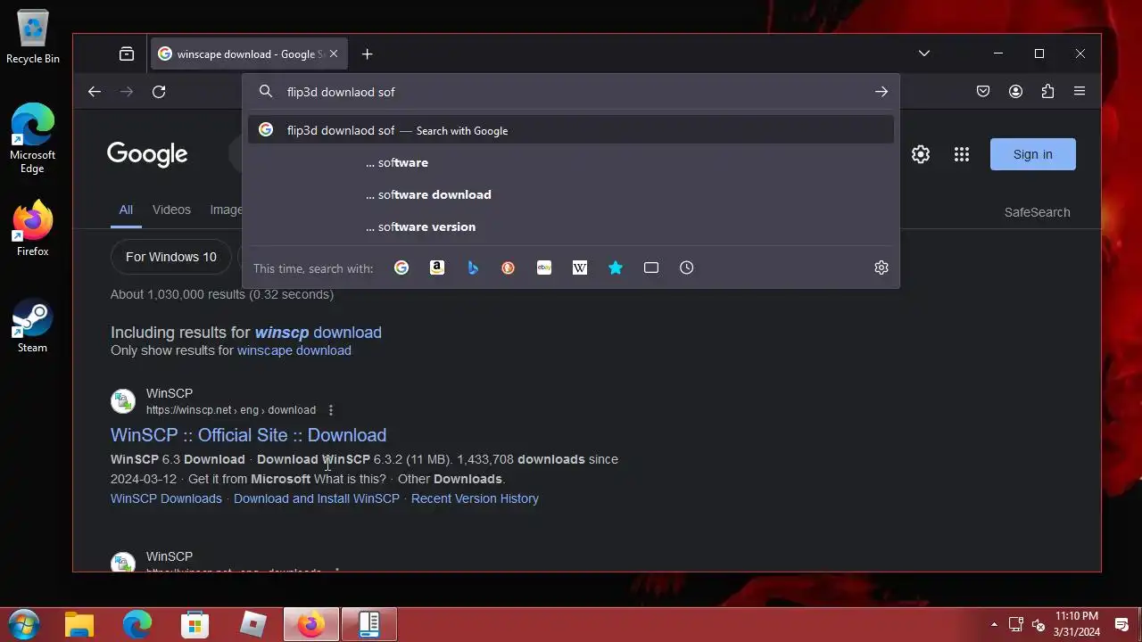Search with eBay one-off engine icon
The image size is (1142, 642).
click(x=544, y=267)
